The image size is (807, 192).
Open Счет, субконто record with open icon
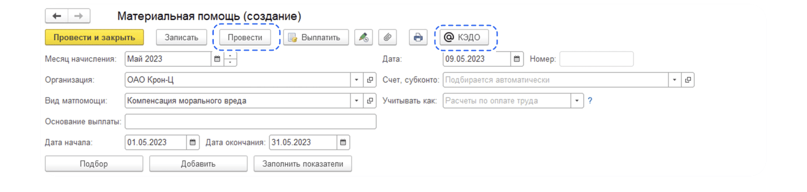coord(688,80)
